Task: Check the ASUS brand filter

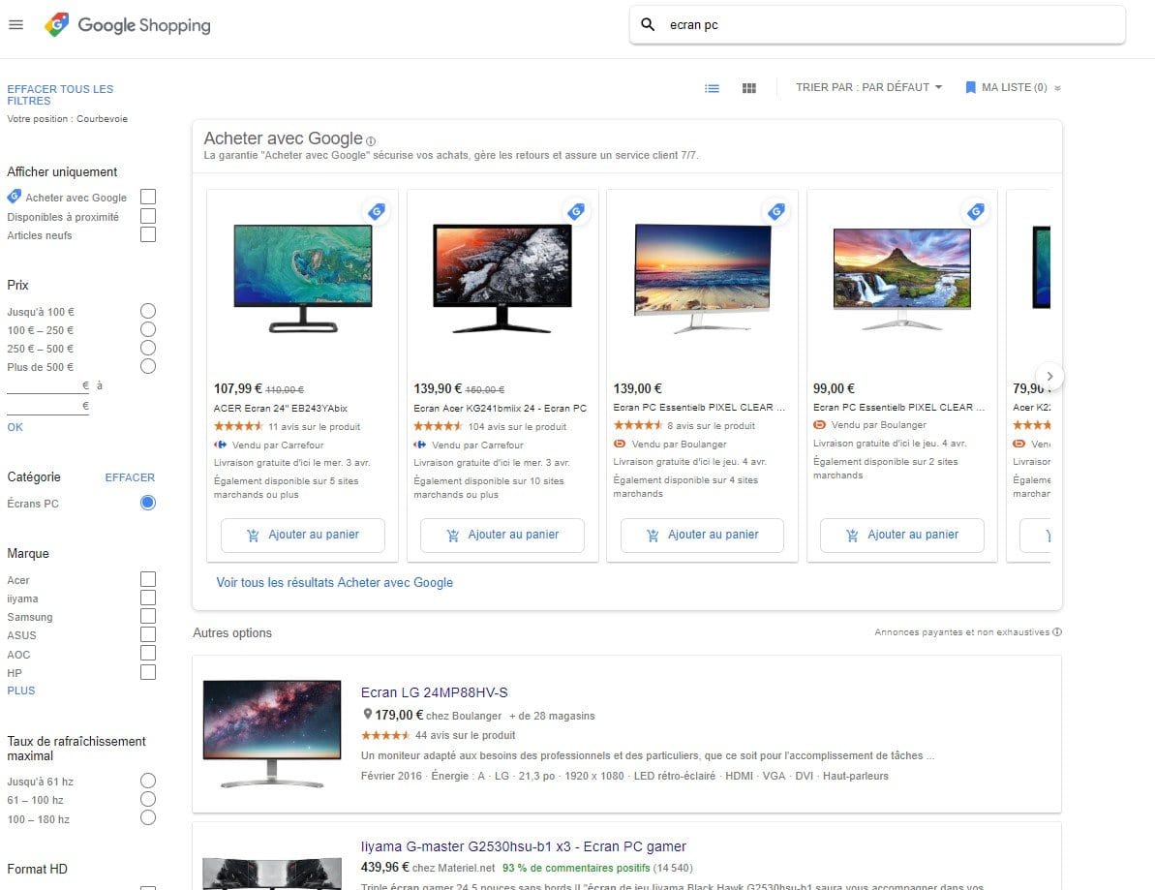Action: (x=148, y=634)
